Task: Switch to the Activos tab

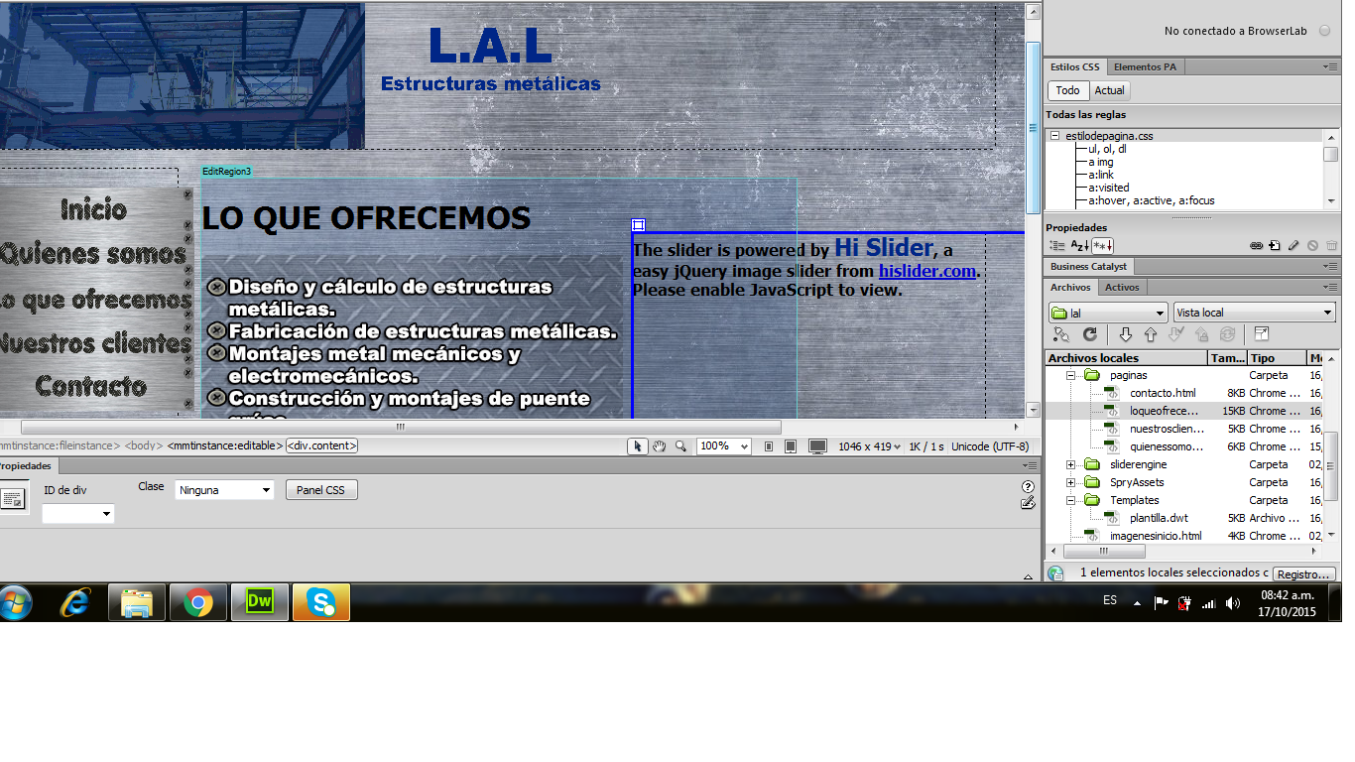Action: tap(1121, 288)
